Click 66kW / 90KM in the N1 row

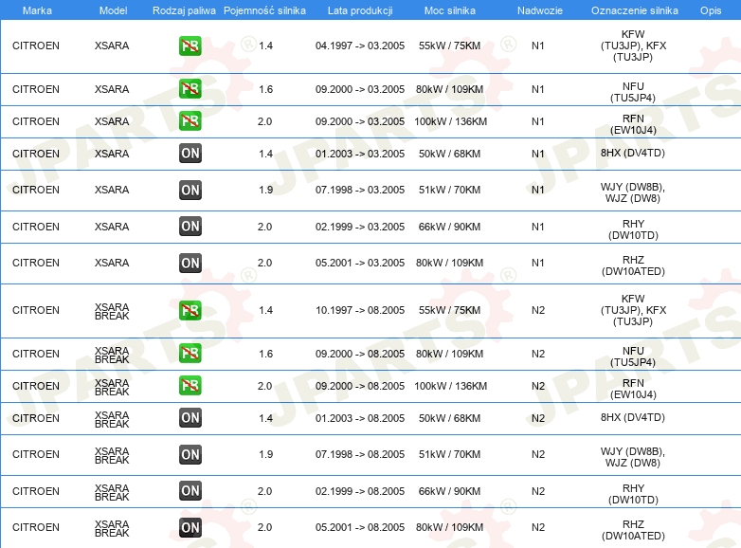tap(449, 227)
